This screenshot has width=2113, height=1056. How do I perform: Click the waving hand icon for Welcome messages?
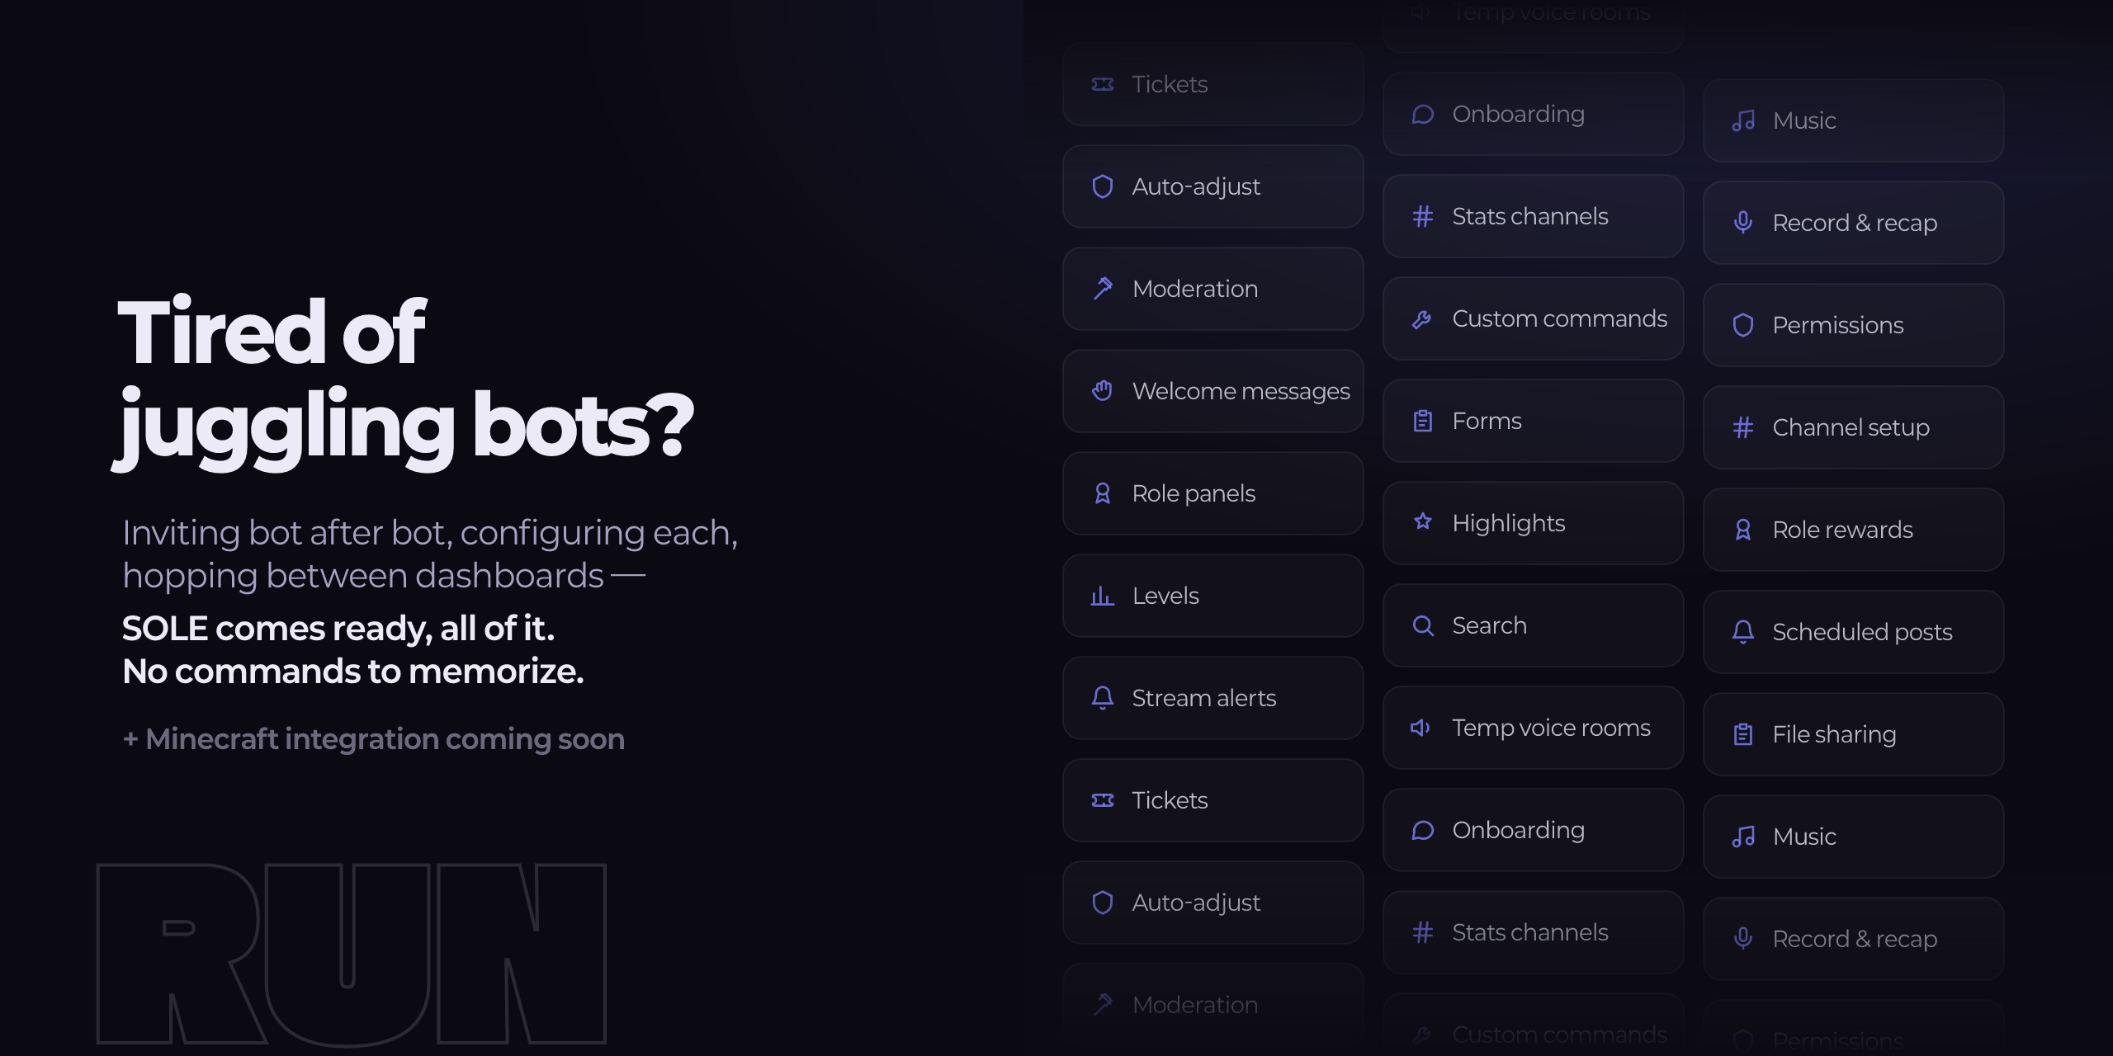(1103, 391)
